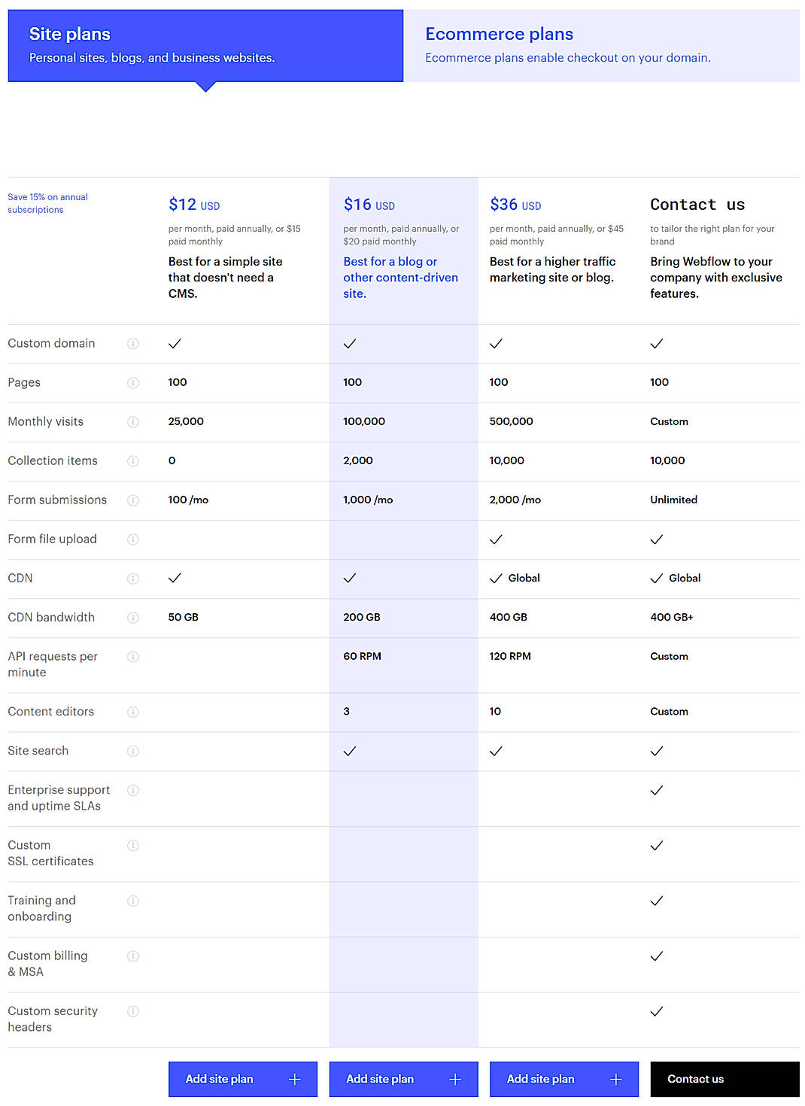Click info icon beside Training and onboarding

tap(133, 901)
